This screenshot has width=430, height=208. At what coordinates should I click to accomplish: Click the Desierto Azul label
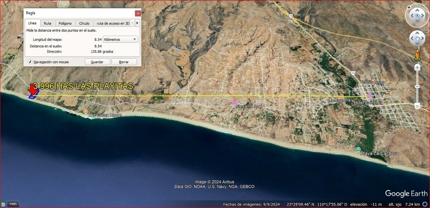[249, 107]
